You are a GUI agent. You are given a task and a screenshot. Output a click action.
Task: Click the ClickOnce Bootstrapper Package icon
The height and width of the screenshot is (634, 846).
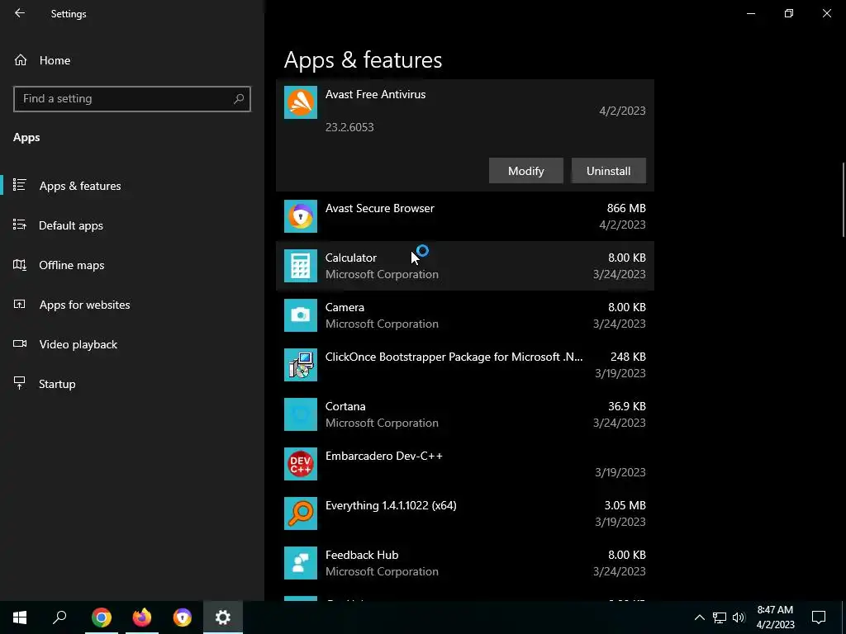(301, 365)
